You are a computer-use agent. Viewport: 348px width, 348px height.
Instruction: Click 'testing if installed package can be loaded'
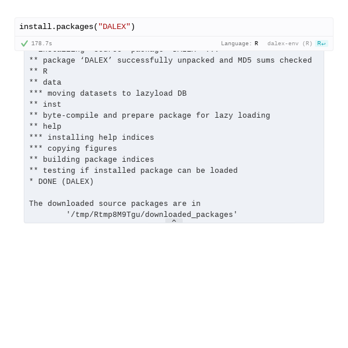point(133,171)
